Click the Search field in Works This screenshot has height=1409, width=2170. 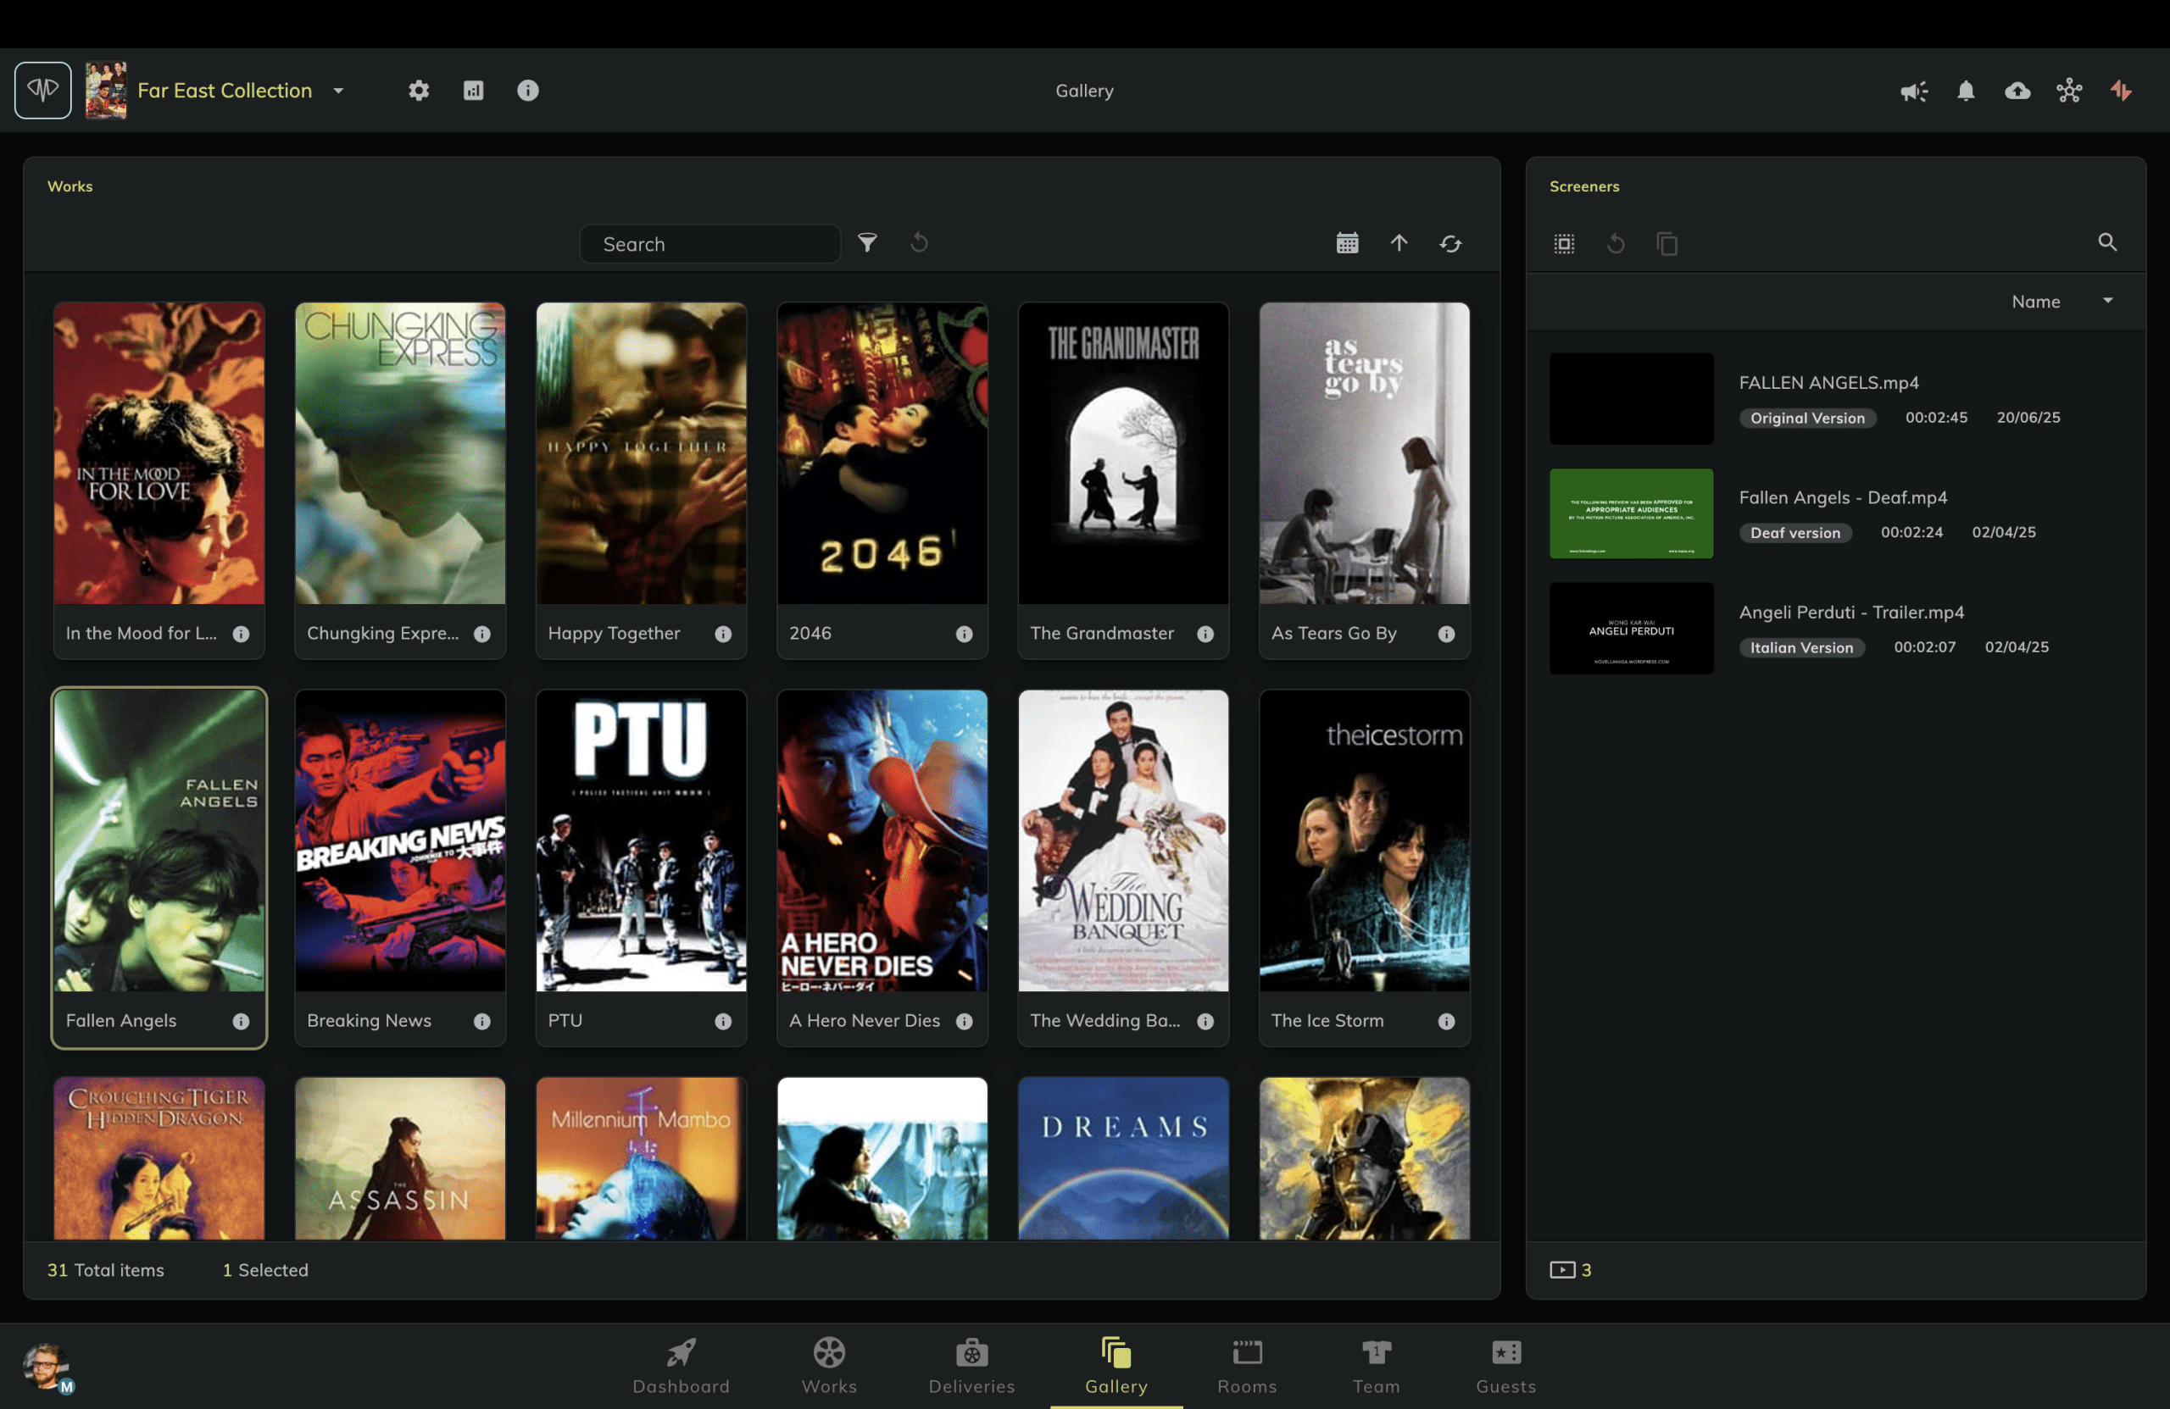[709, 244]
